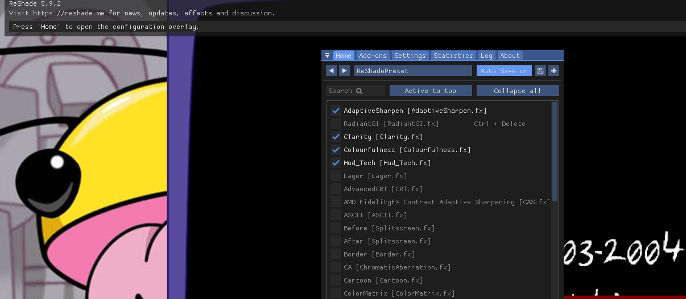Switch to the Add-ons tab

click(x=373, y=56)
